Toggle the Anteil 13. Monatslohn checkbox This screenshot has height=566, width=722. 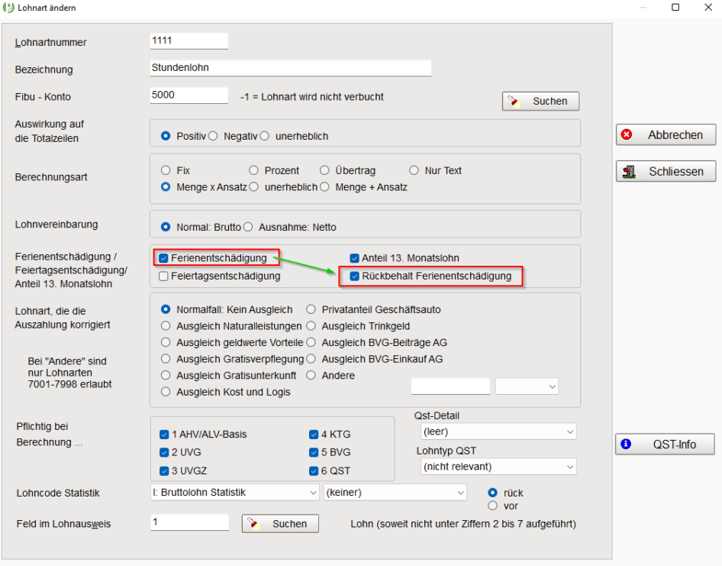[354, 258]
